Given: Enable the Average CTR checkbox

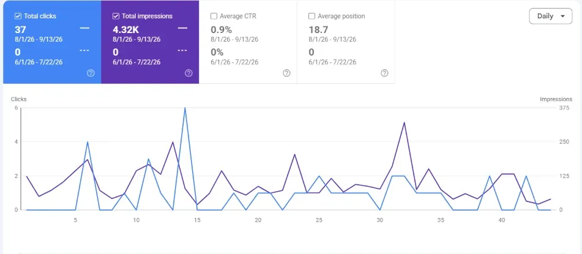Looking at the screenshot, I should [x=214, y=16].
